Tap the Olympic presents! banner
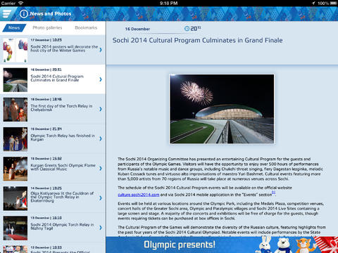338x253 pixels. tap(222, 245)
